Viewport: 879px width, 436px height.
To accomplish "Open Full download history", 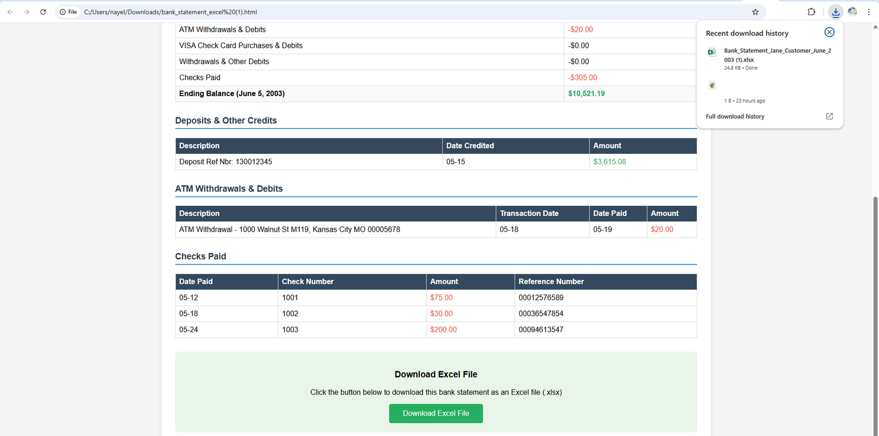I will pyautogui.click(x=735, y=116).
